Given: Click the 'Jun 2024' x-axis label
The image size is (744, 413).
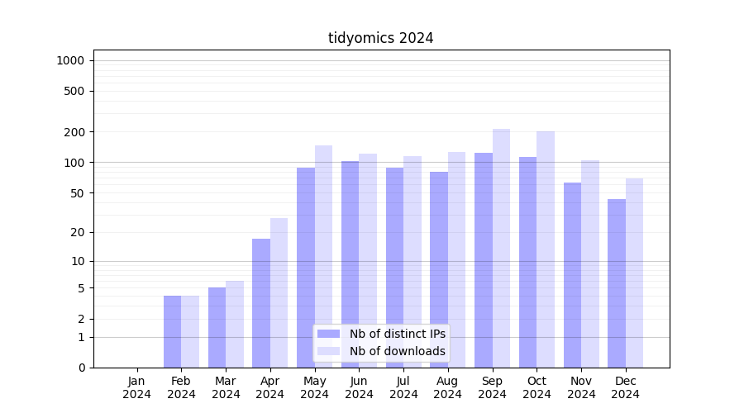Looking at the screenshot, I should pyautogui.click(x=359, y=387).
